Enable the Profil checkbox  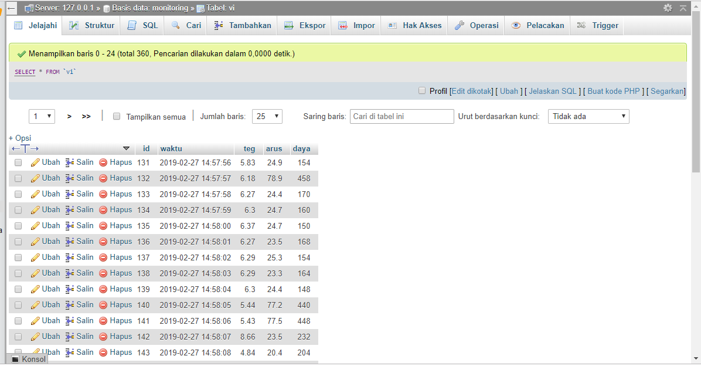[422, 90]
